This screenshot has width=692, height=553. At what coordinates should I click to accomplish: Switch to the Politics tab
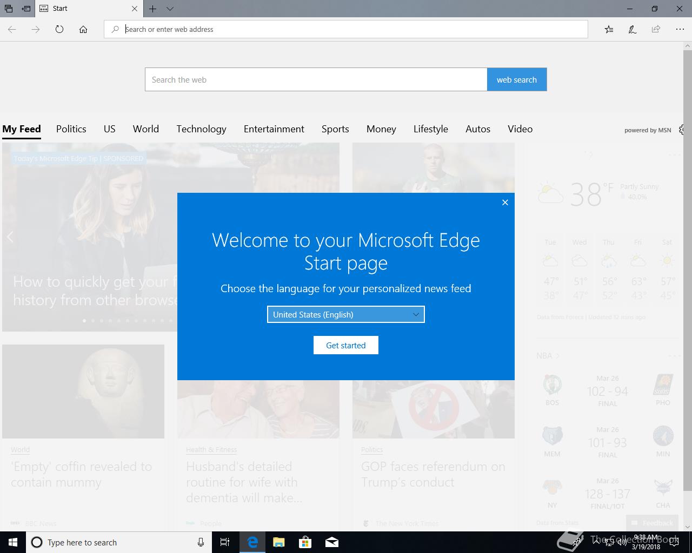[71, 129]
